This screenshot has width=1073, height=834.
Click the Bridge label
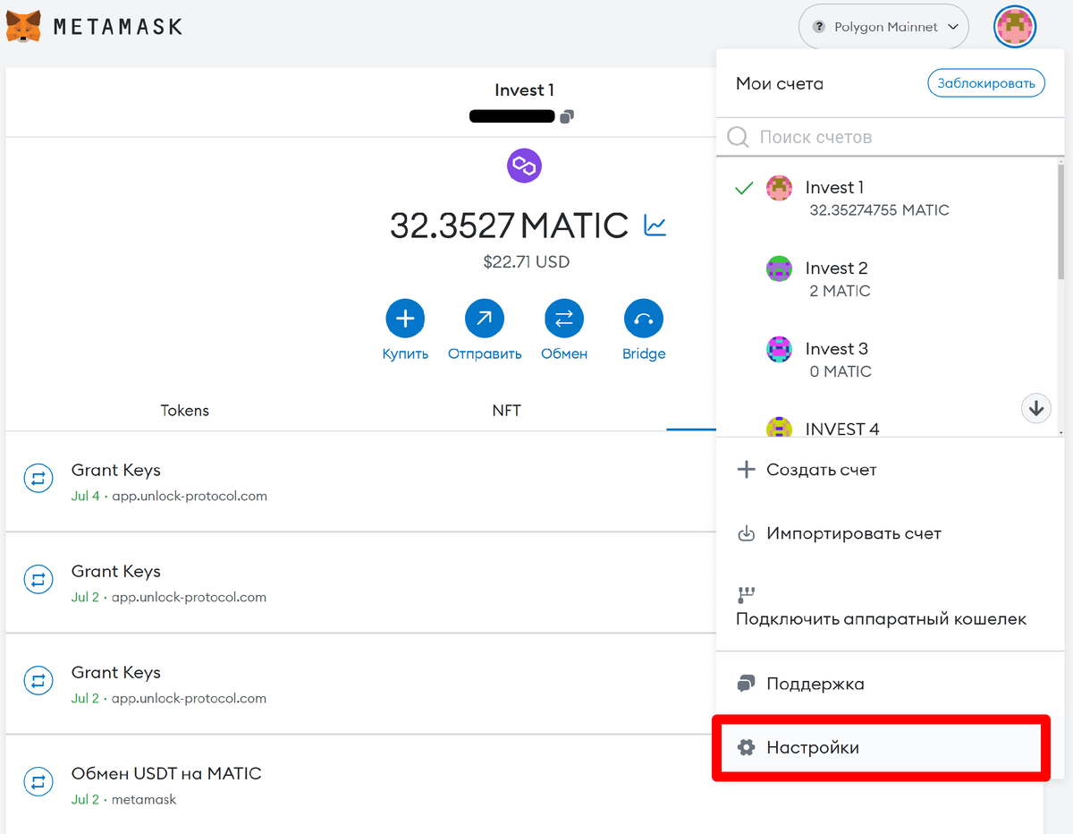pos(644,353)
